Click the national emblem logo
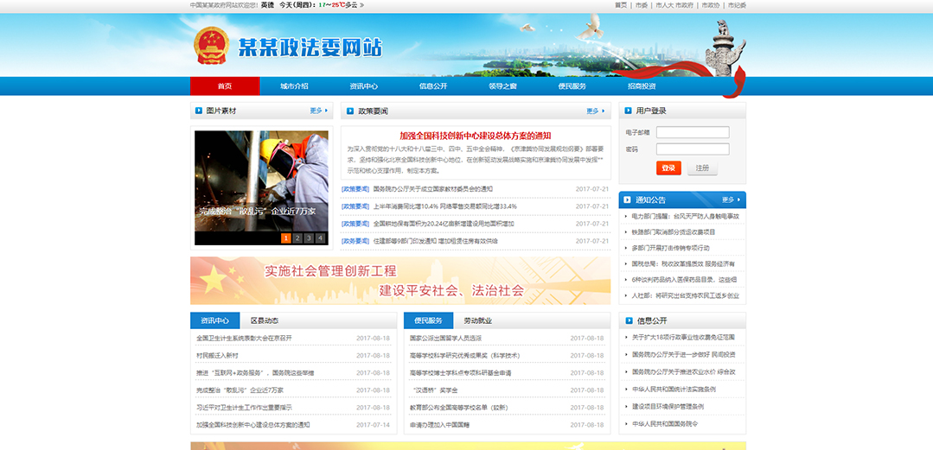This screenshot has width=933, height=450. (x=212, y=46)
